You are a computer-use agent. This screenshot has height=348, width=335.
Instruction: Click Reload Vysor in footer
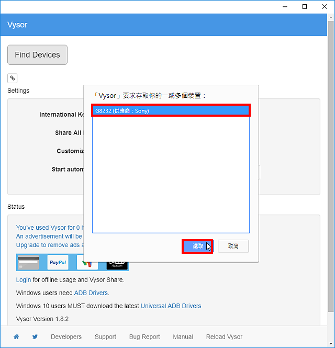pos(224,336)
